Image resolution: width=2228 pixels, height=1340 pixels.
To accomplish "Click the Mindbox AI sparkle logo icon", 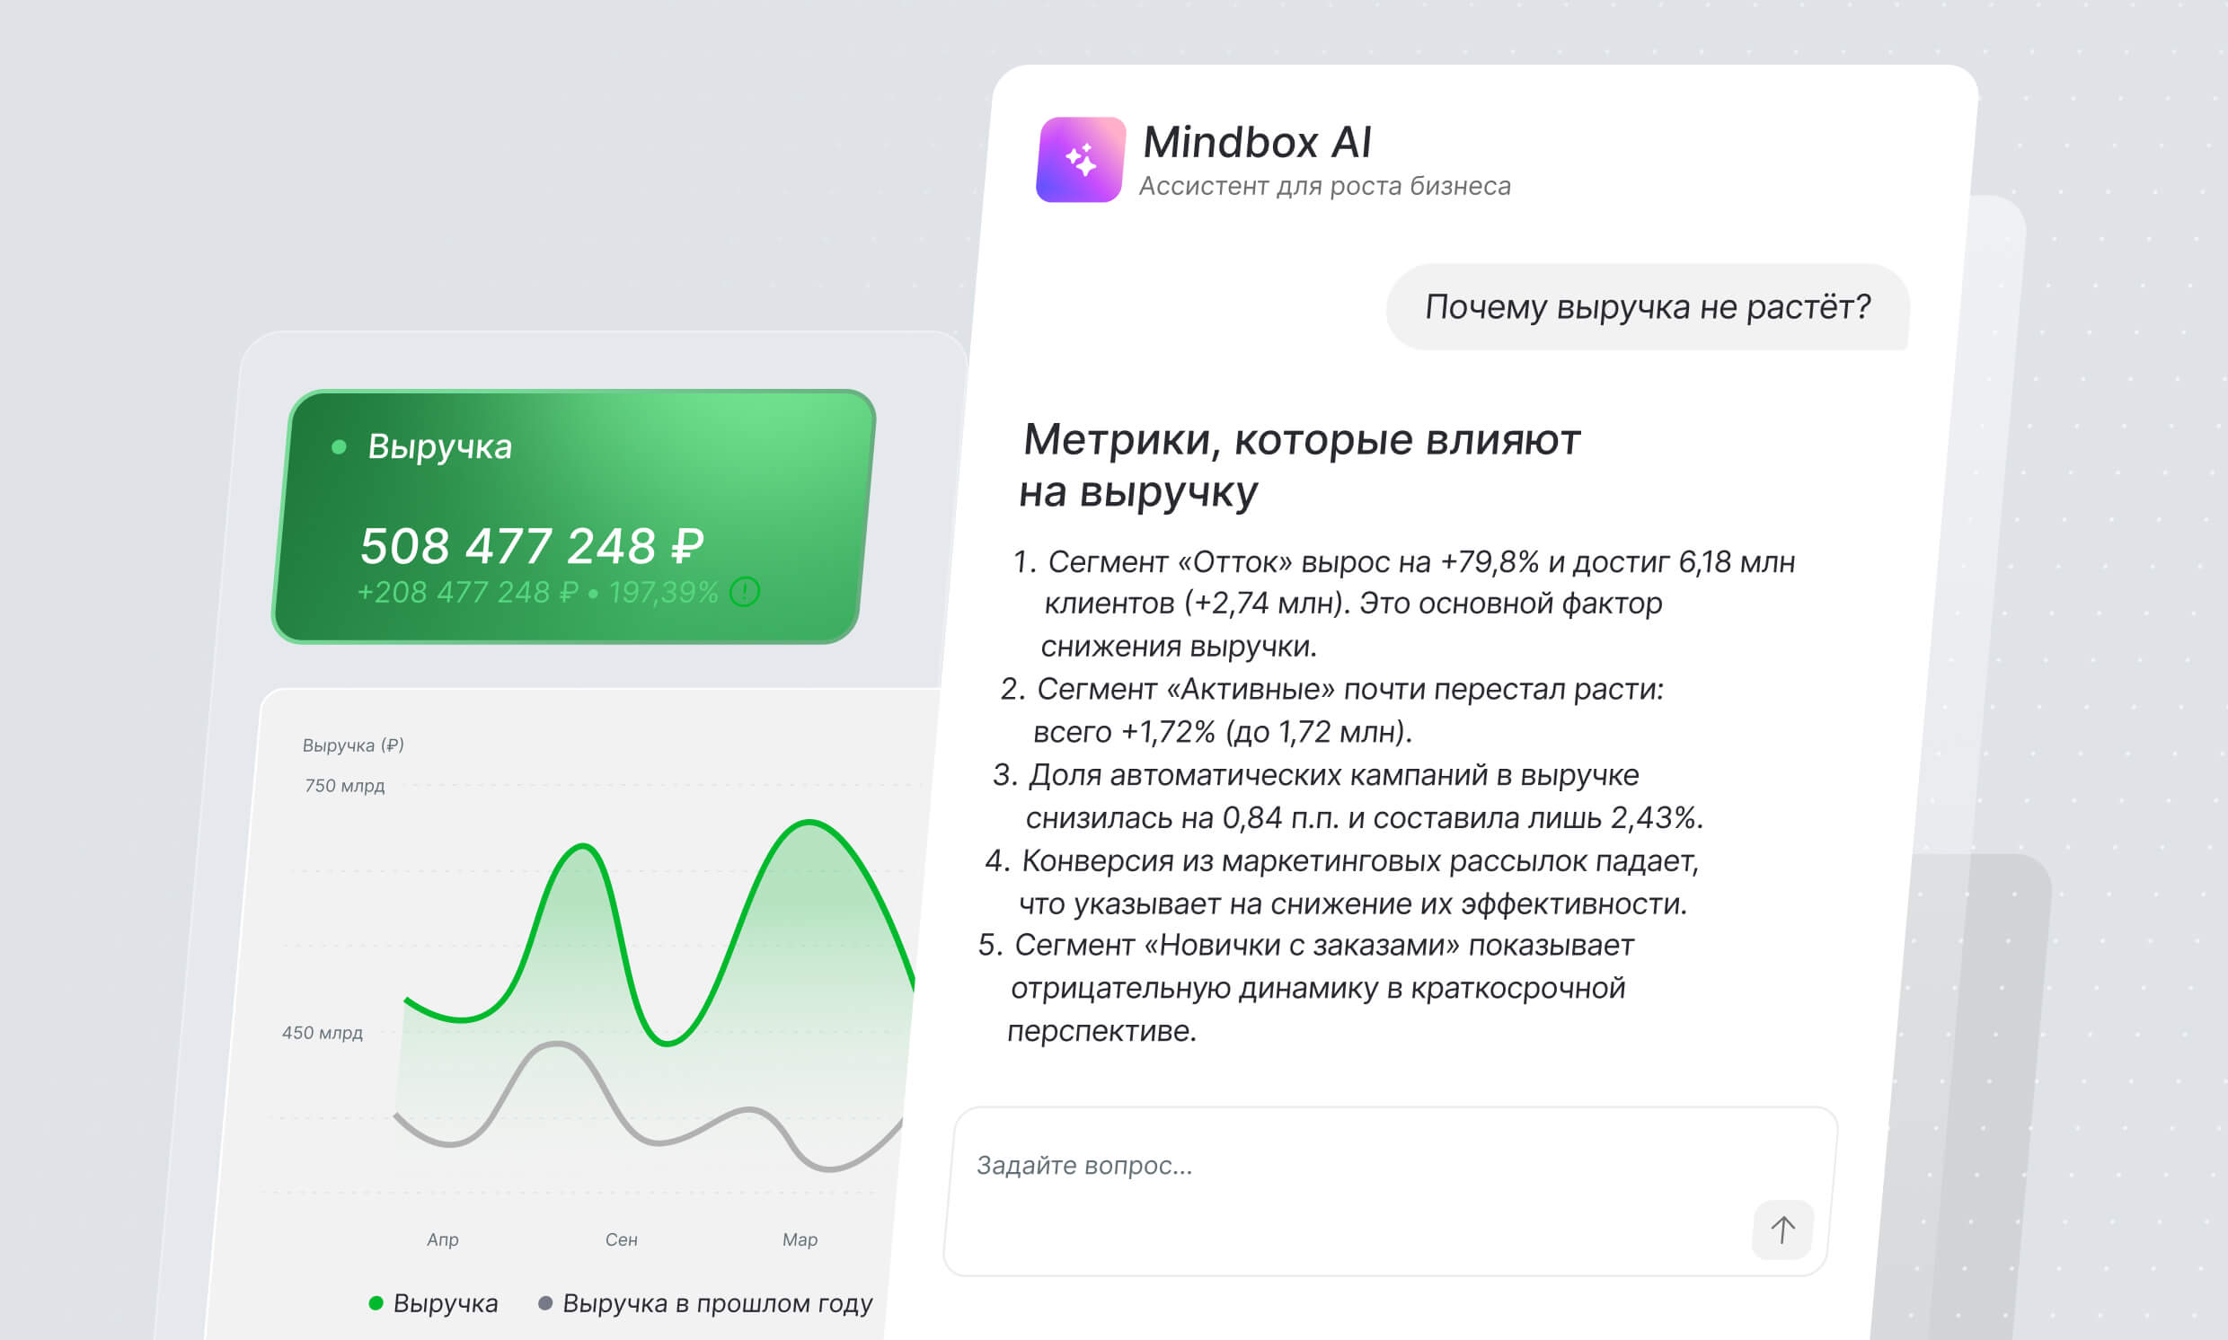I will point(1080,160).
